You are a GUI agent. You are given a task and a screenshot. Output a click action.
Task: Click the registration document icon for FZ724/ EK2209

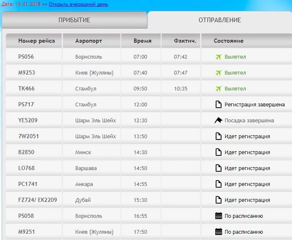click(x=218, y=200)
